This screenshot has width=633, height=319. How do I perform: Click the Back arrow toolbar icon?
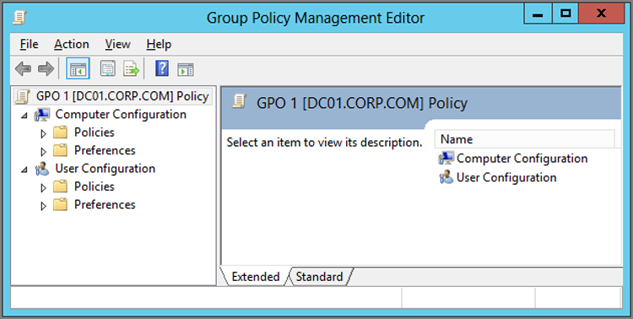(23, 68)
